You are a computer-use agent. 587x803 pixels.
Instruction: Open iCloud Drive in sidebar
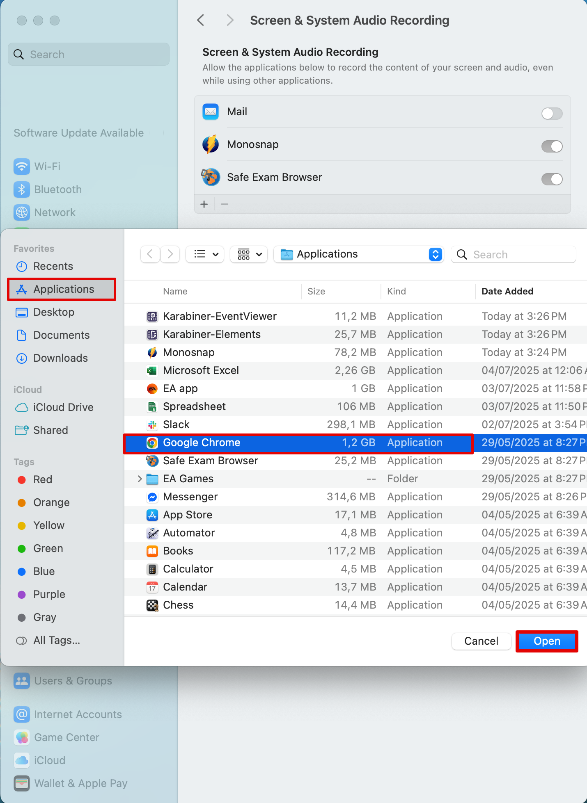[63, 407]
